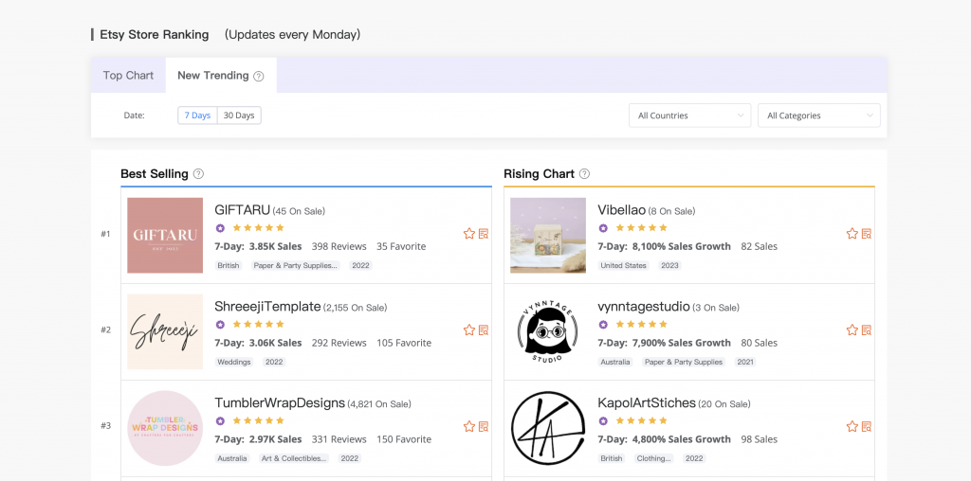Open help icon next to Best Selling
This screenshot has width=971, height=481.
pyautogui.click(x=198, y=174)
